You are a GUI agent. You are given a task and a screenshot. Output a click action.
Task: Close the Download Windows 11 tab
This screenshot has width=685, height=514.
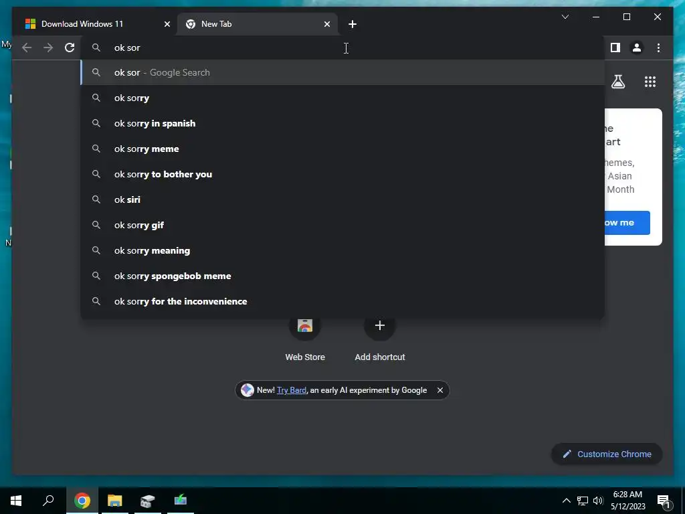click(167, 24)
